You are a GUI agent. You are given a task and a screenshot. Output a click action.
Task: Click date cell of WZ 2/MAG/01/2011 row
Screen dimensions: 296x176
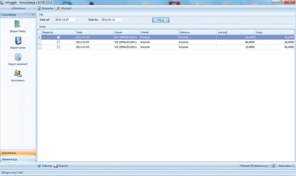tap(95, 42)
